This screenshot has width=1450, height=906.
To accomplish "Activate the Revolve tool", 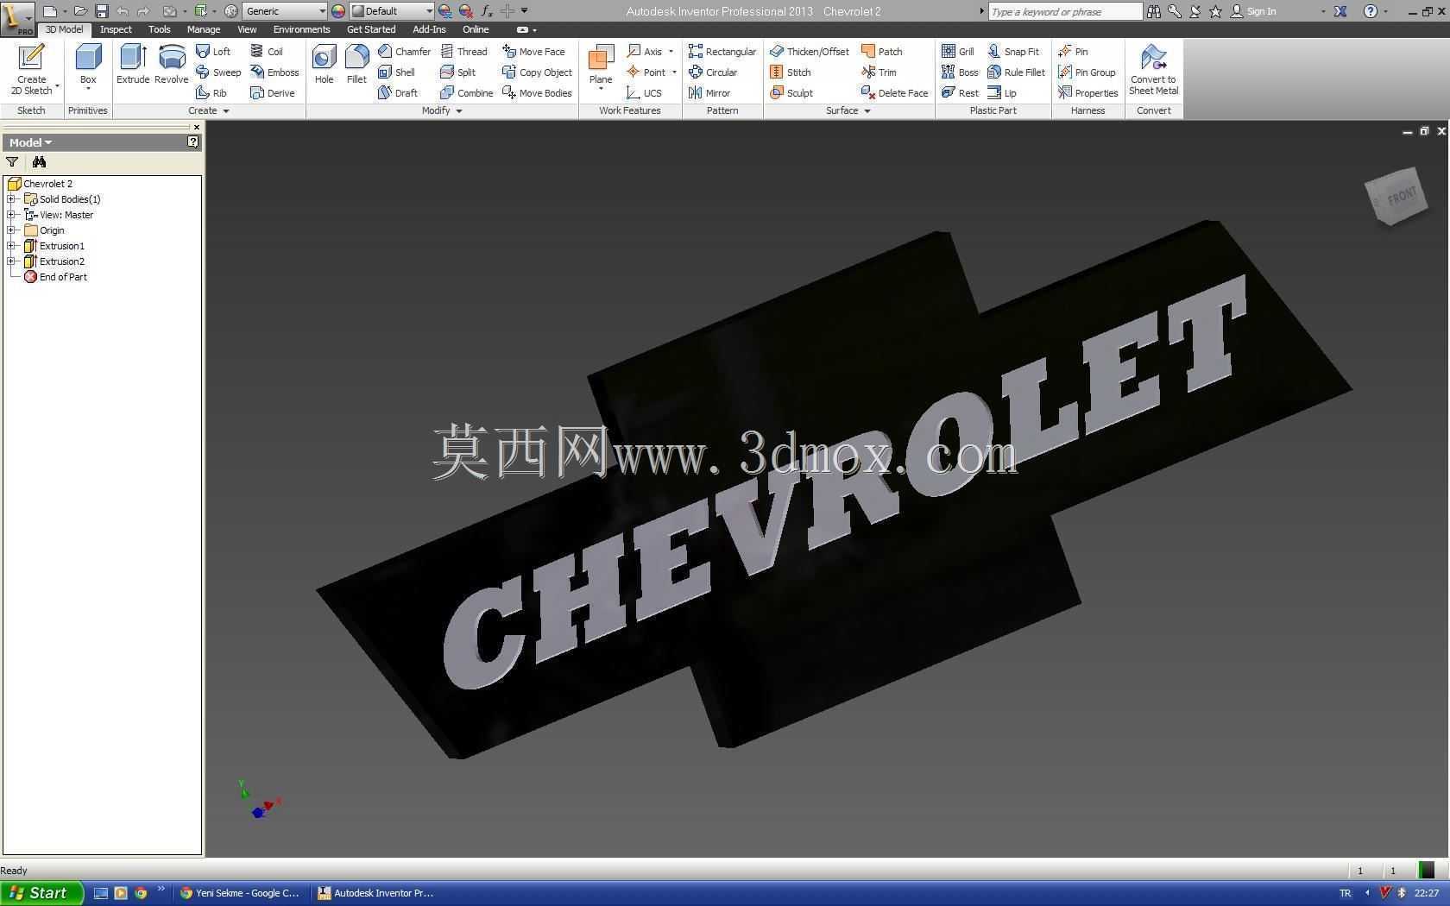I will (171, 65).
